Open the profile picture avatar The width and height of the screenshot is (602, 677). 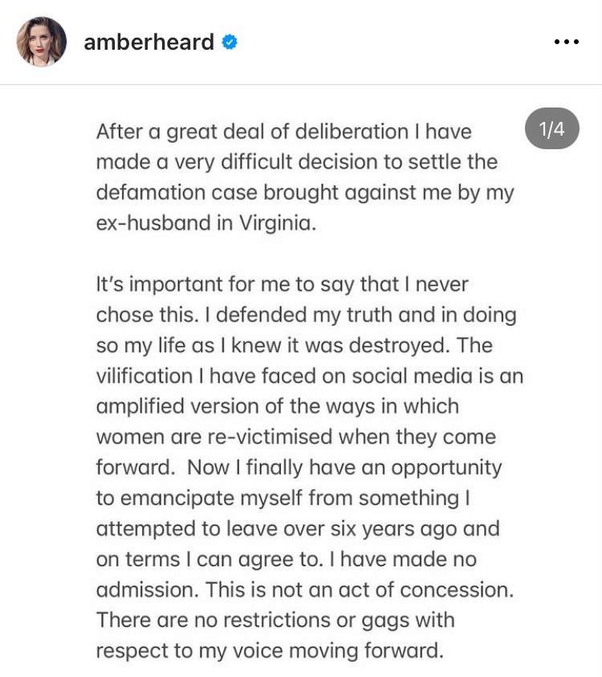[x=42, y=42]
